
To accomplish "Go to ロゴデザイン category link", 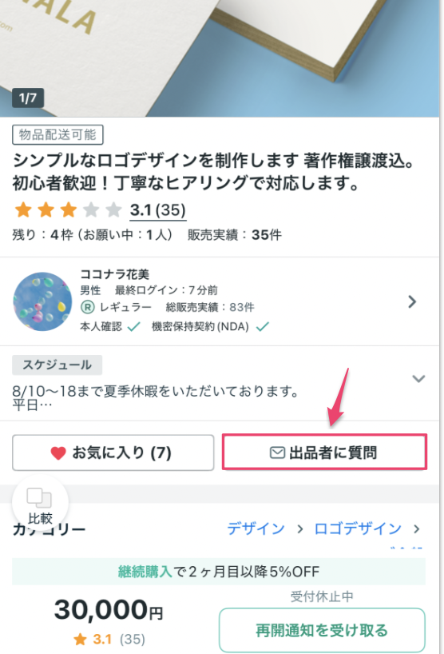I will tap(358, 528).
